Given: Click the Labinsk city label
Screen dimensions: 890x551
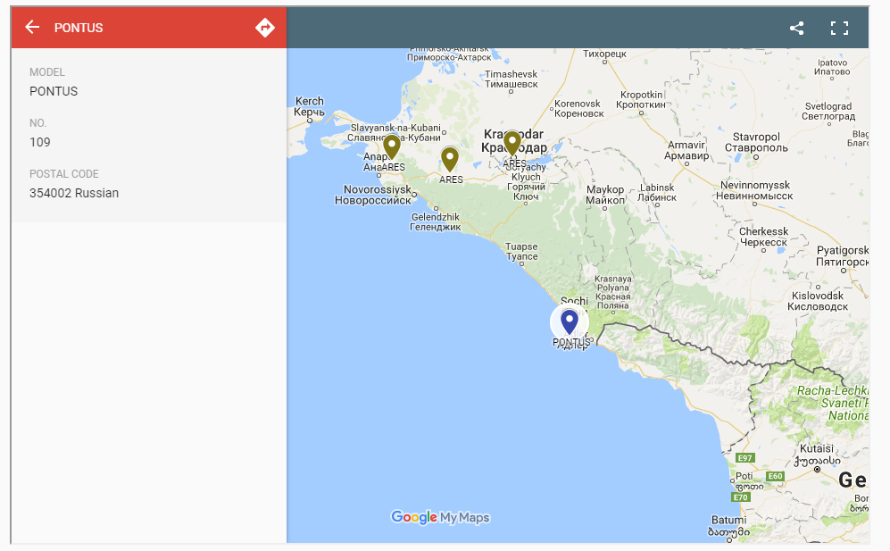Looking at the screenshot, I should tap(657, 192).
